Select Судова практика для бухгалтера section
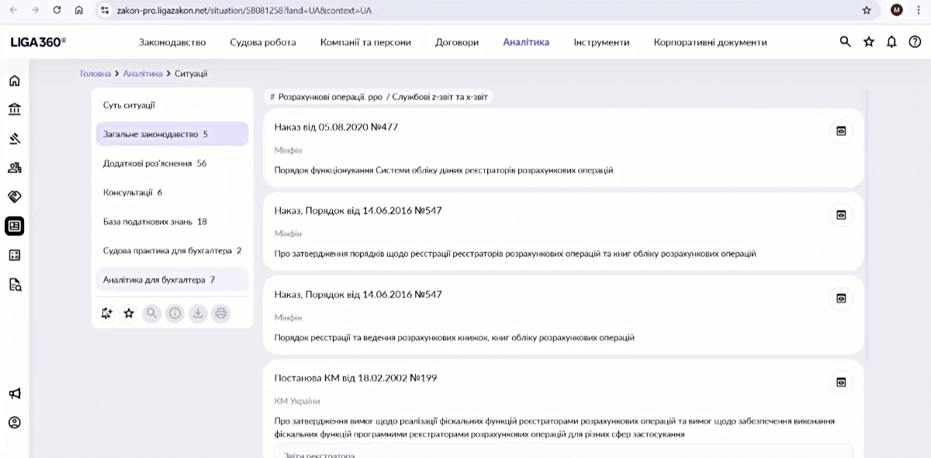 [x=171, y=251]
